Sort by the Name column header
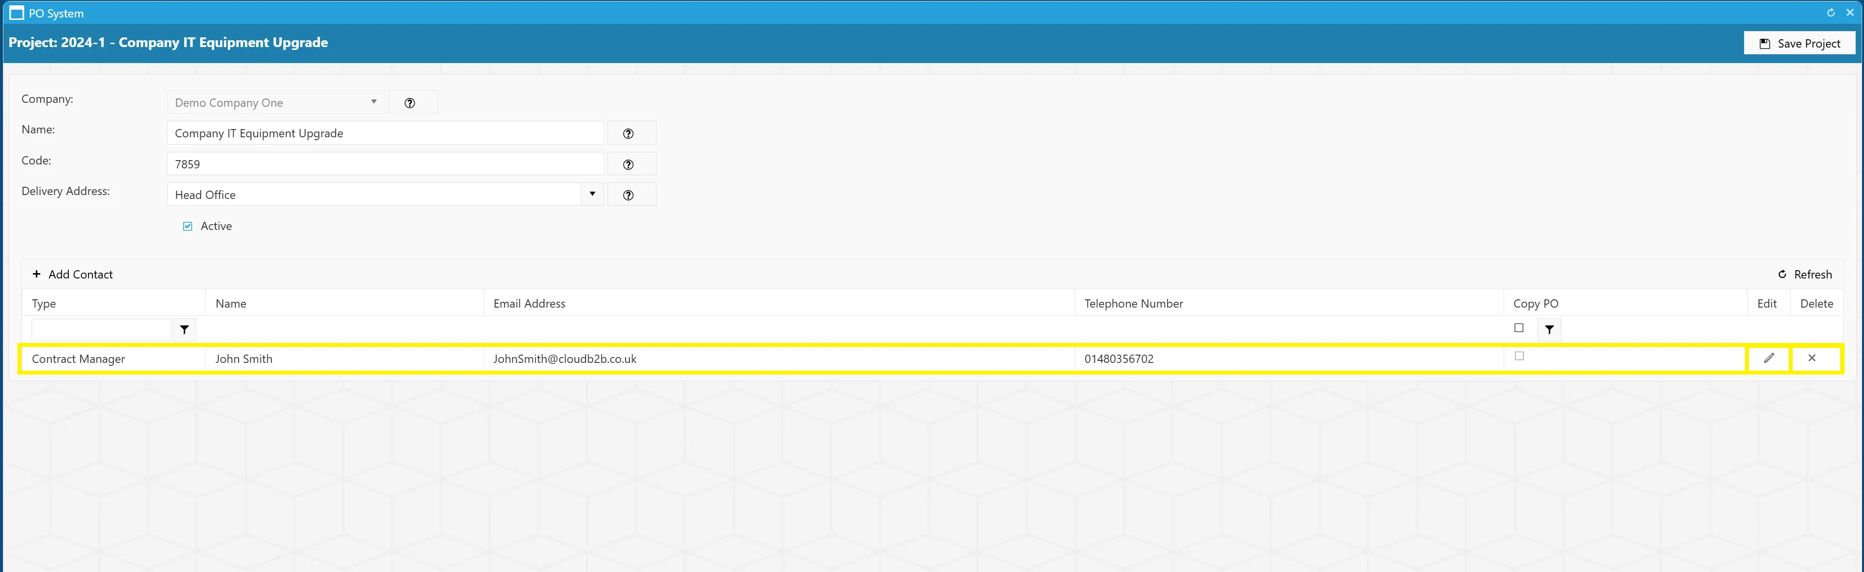Viewport: 1864px width, 572px height. click(344, 304)
